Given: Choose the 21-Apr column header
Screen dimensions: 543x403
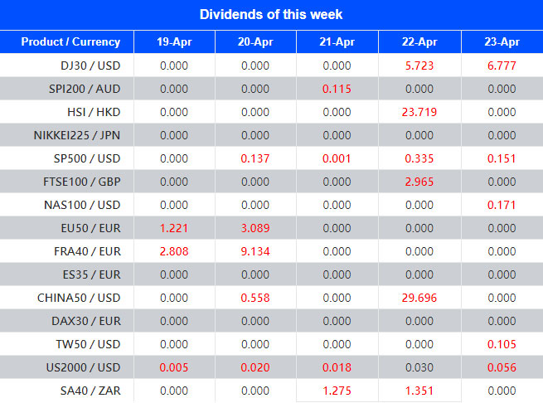Looking at the screenshot, I should click(x=337, y=41).
